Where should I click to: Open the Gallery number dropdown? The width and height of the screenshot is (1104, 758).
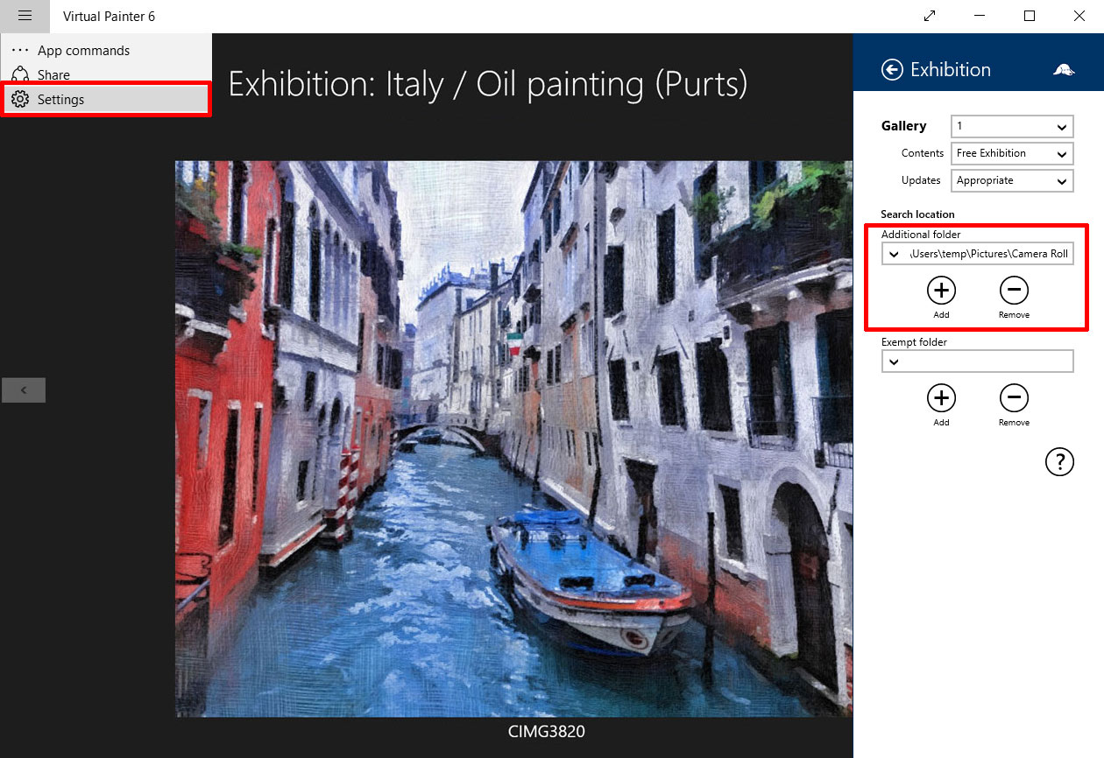(x=1012, y=126)
